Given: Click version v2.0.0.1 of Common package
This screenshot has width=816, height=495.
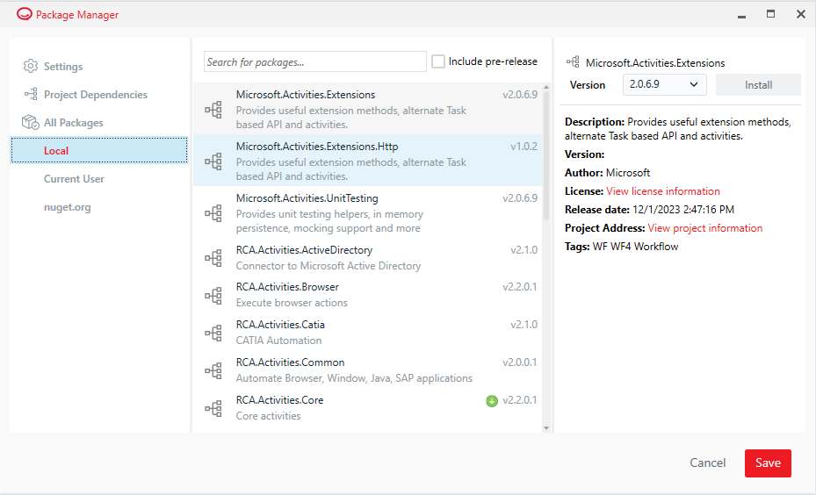Looking at the screenshot, I should (x=520, y=362).
